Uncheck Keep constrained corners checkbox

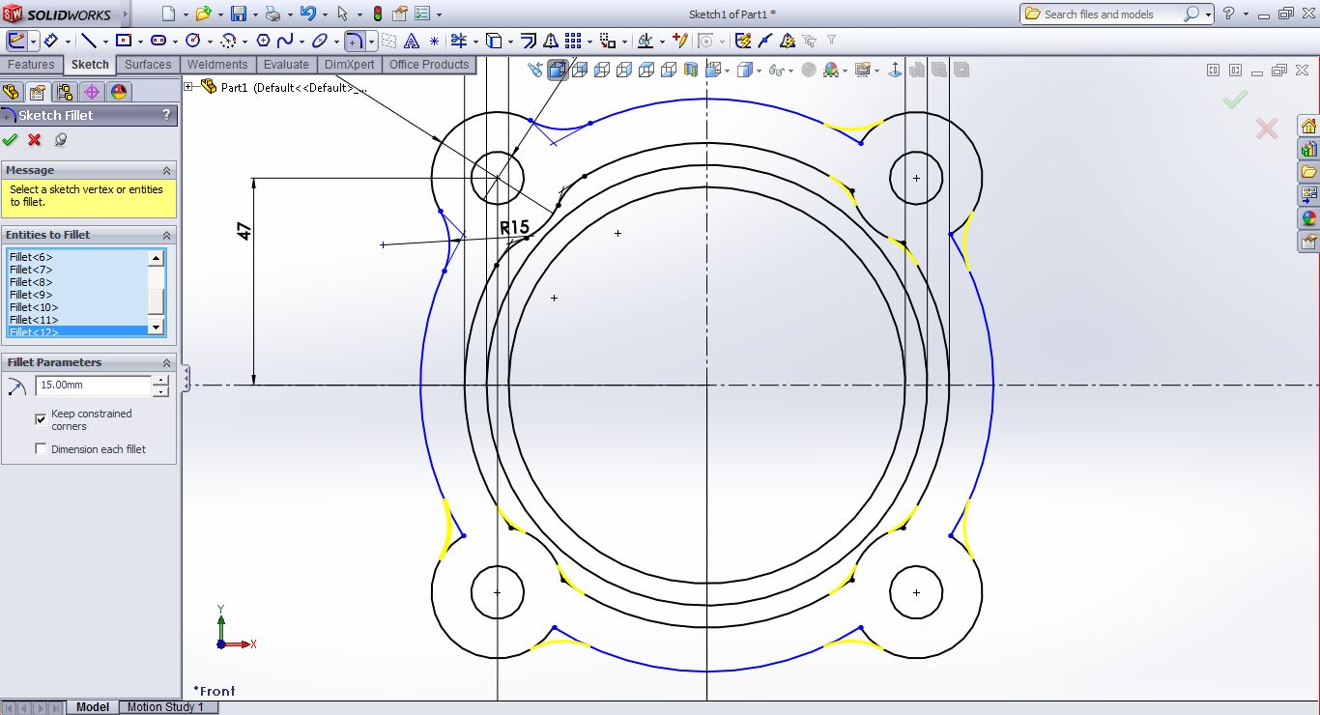41,419
